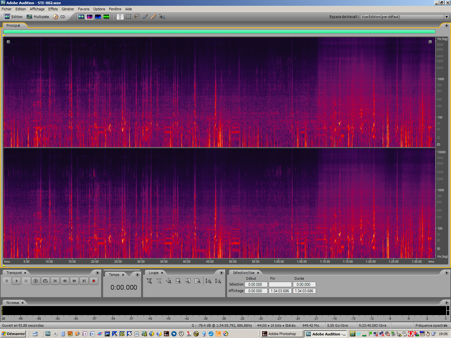Edit the Sélection Début time field
The image size is (451, 338).
pos(256,284)
